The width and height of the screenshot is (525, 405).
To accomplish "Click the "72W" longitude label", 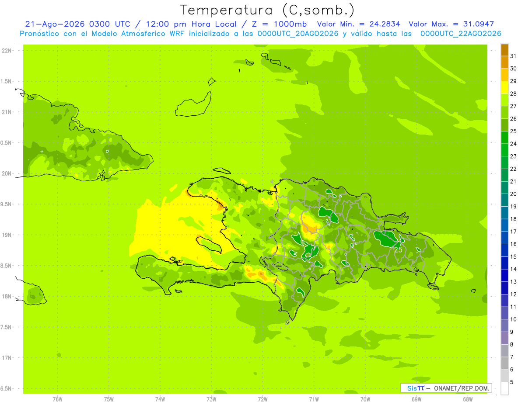I will 262,400.
